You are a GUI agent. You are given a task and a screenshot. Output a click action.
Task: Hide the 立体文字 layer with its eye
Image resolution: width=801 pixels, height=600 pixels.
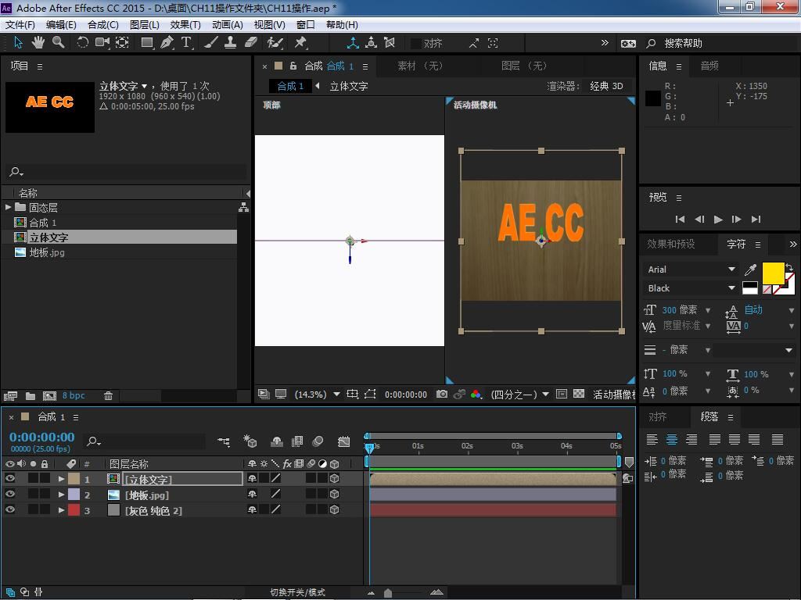click(9, 478)
